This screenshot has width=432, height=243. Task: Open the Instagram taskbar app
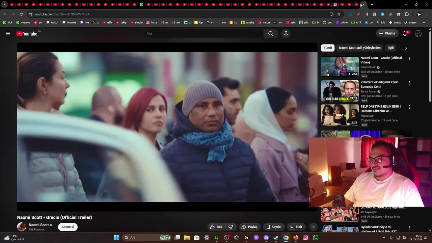[x=306, y=238]
